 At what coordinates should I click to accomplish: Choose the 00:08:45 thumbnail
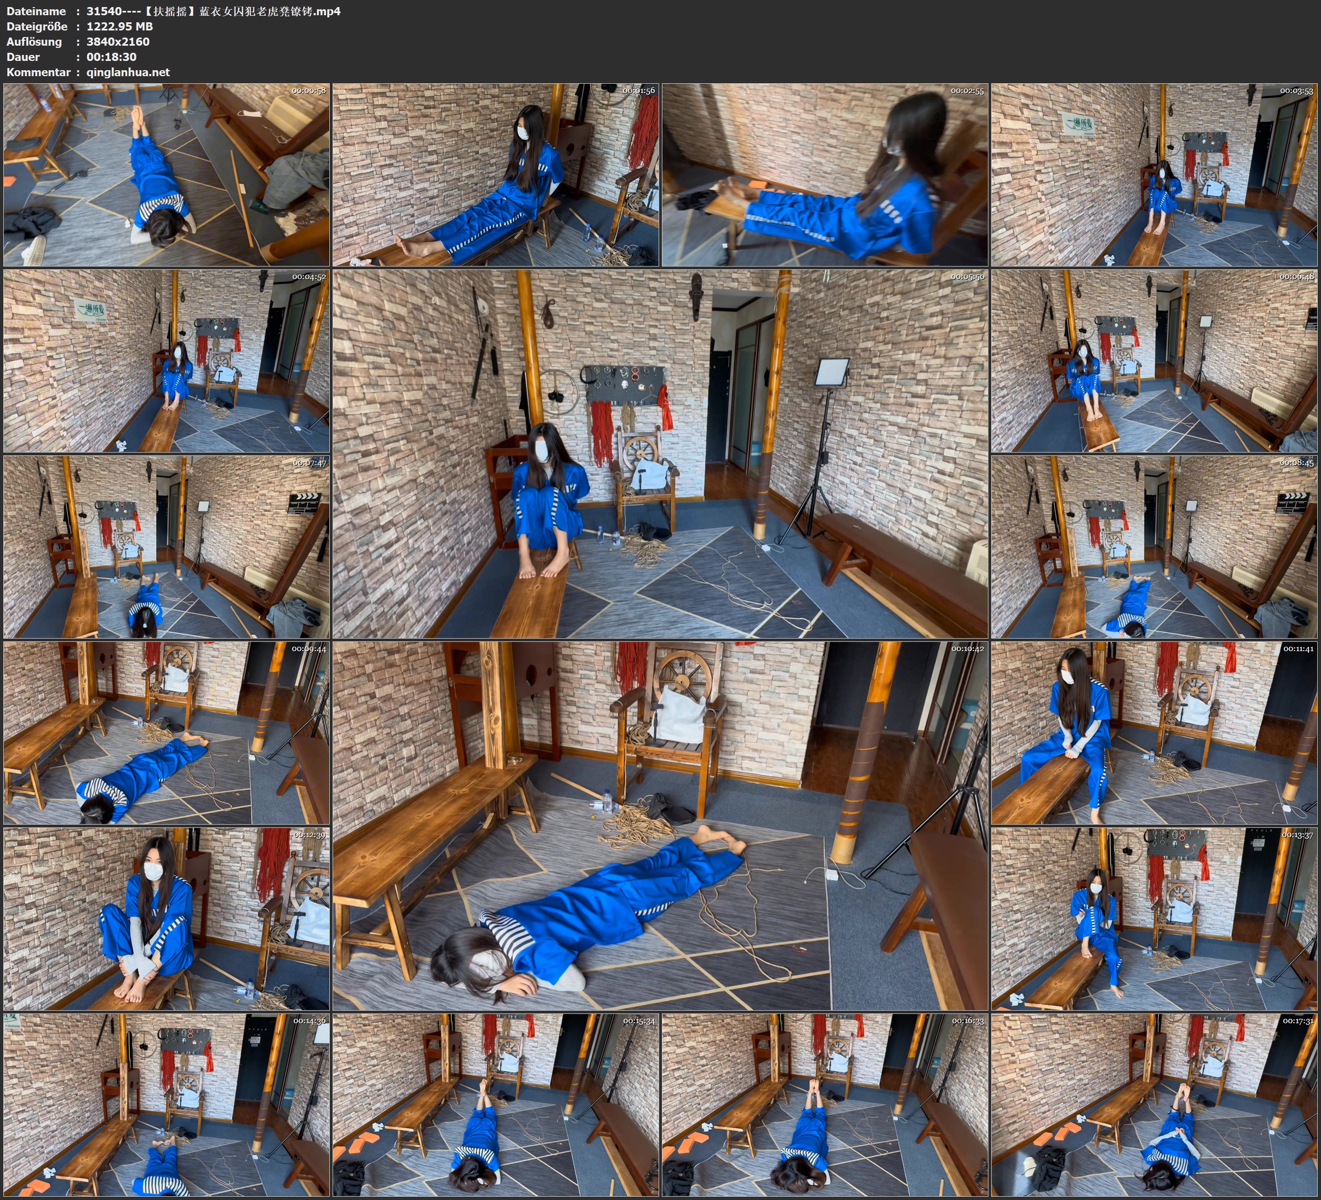click(1154, 547)
